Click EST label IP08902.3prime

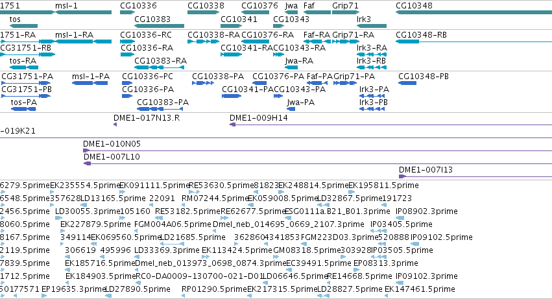click(x=427, y=211)
